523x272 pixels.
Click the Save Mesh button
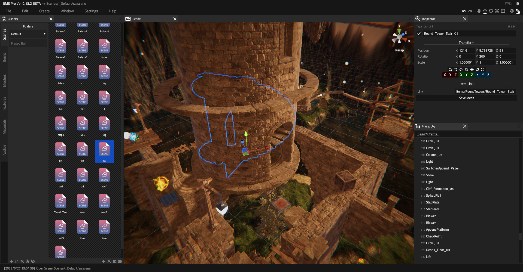pos(466,98)
